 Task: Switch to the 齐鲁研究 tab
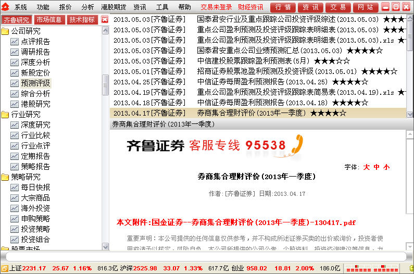[x=17, y=20]
